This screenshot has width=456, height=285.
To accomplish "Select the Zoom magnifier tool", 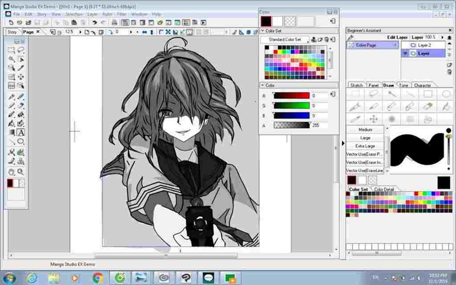I will point(20,172).
